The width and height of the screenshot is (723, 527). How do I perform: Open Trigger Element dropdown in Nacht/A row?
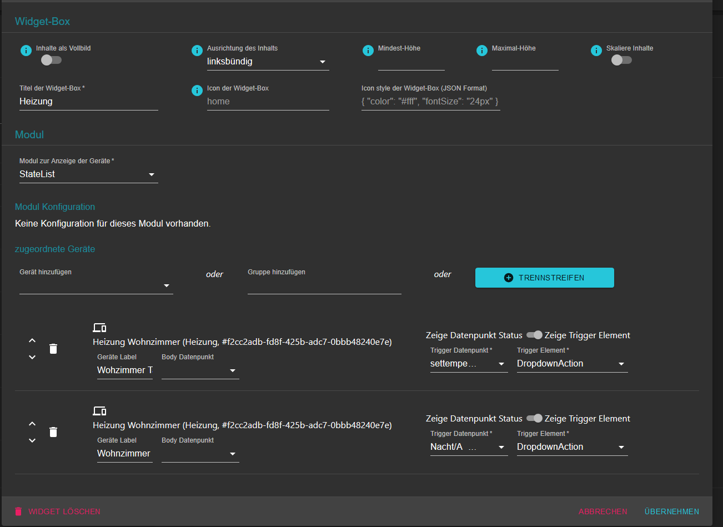573,447
